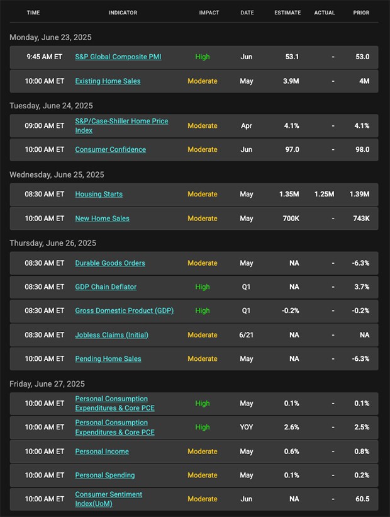
Task: Open the Personal Spending link
Action: pyautogui.click(x=105, y=475)
